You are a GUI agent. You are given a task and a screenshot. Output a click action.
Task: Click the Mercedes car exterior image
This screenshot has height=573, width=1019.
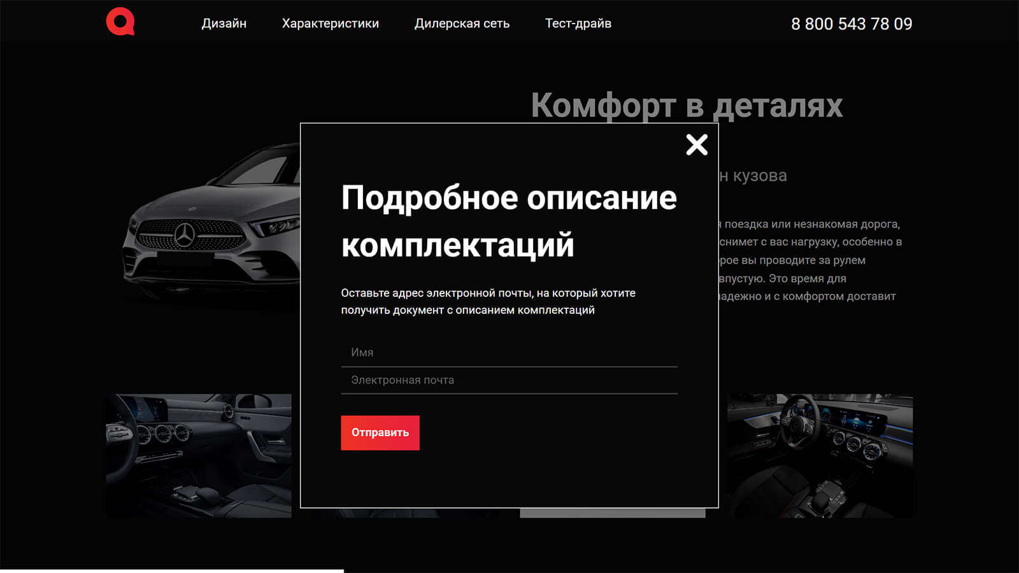211,223
